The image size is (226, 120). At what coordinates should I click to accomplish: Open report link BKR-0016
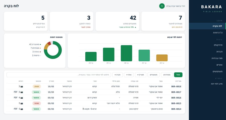click(176, 98)
